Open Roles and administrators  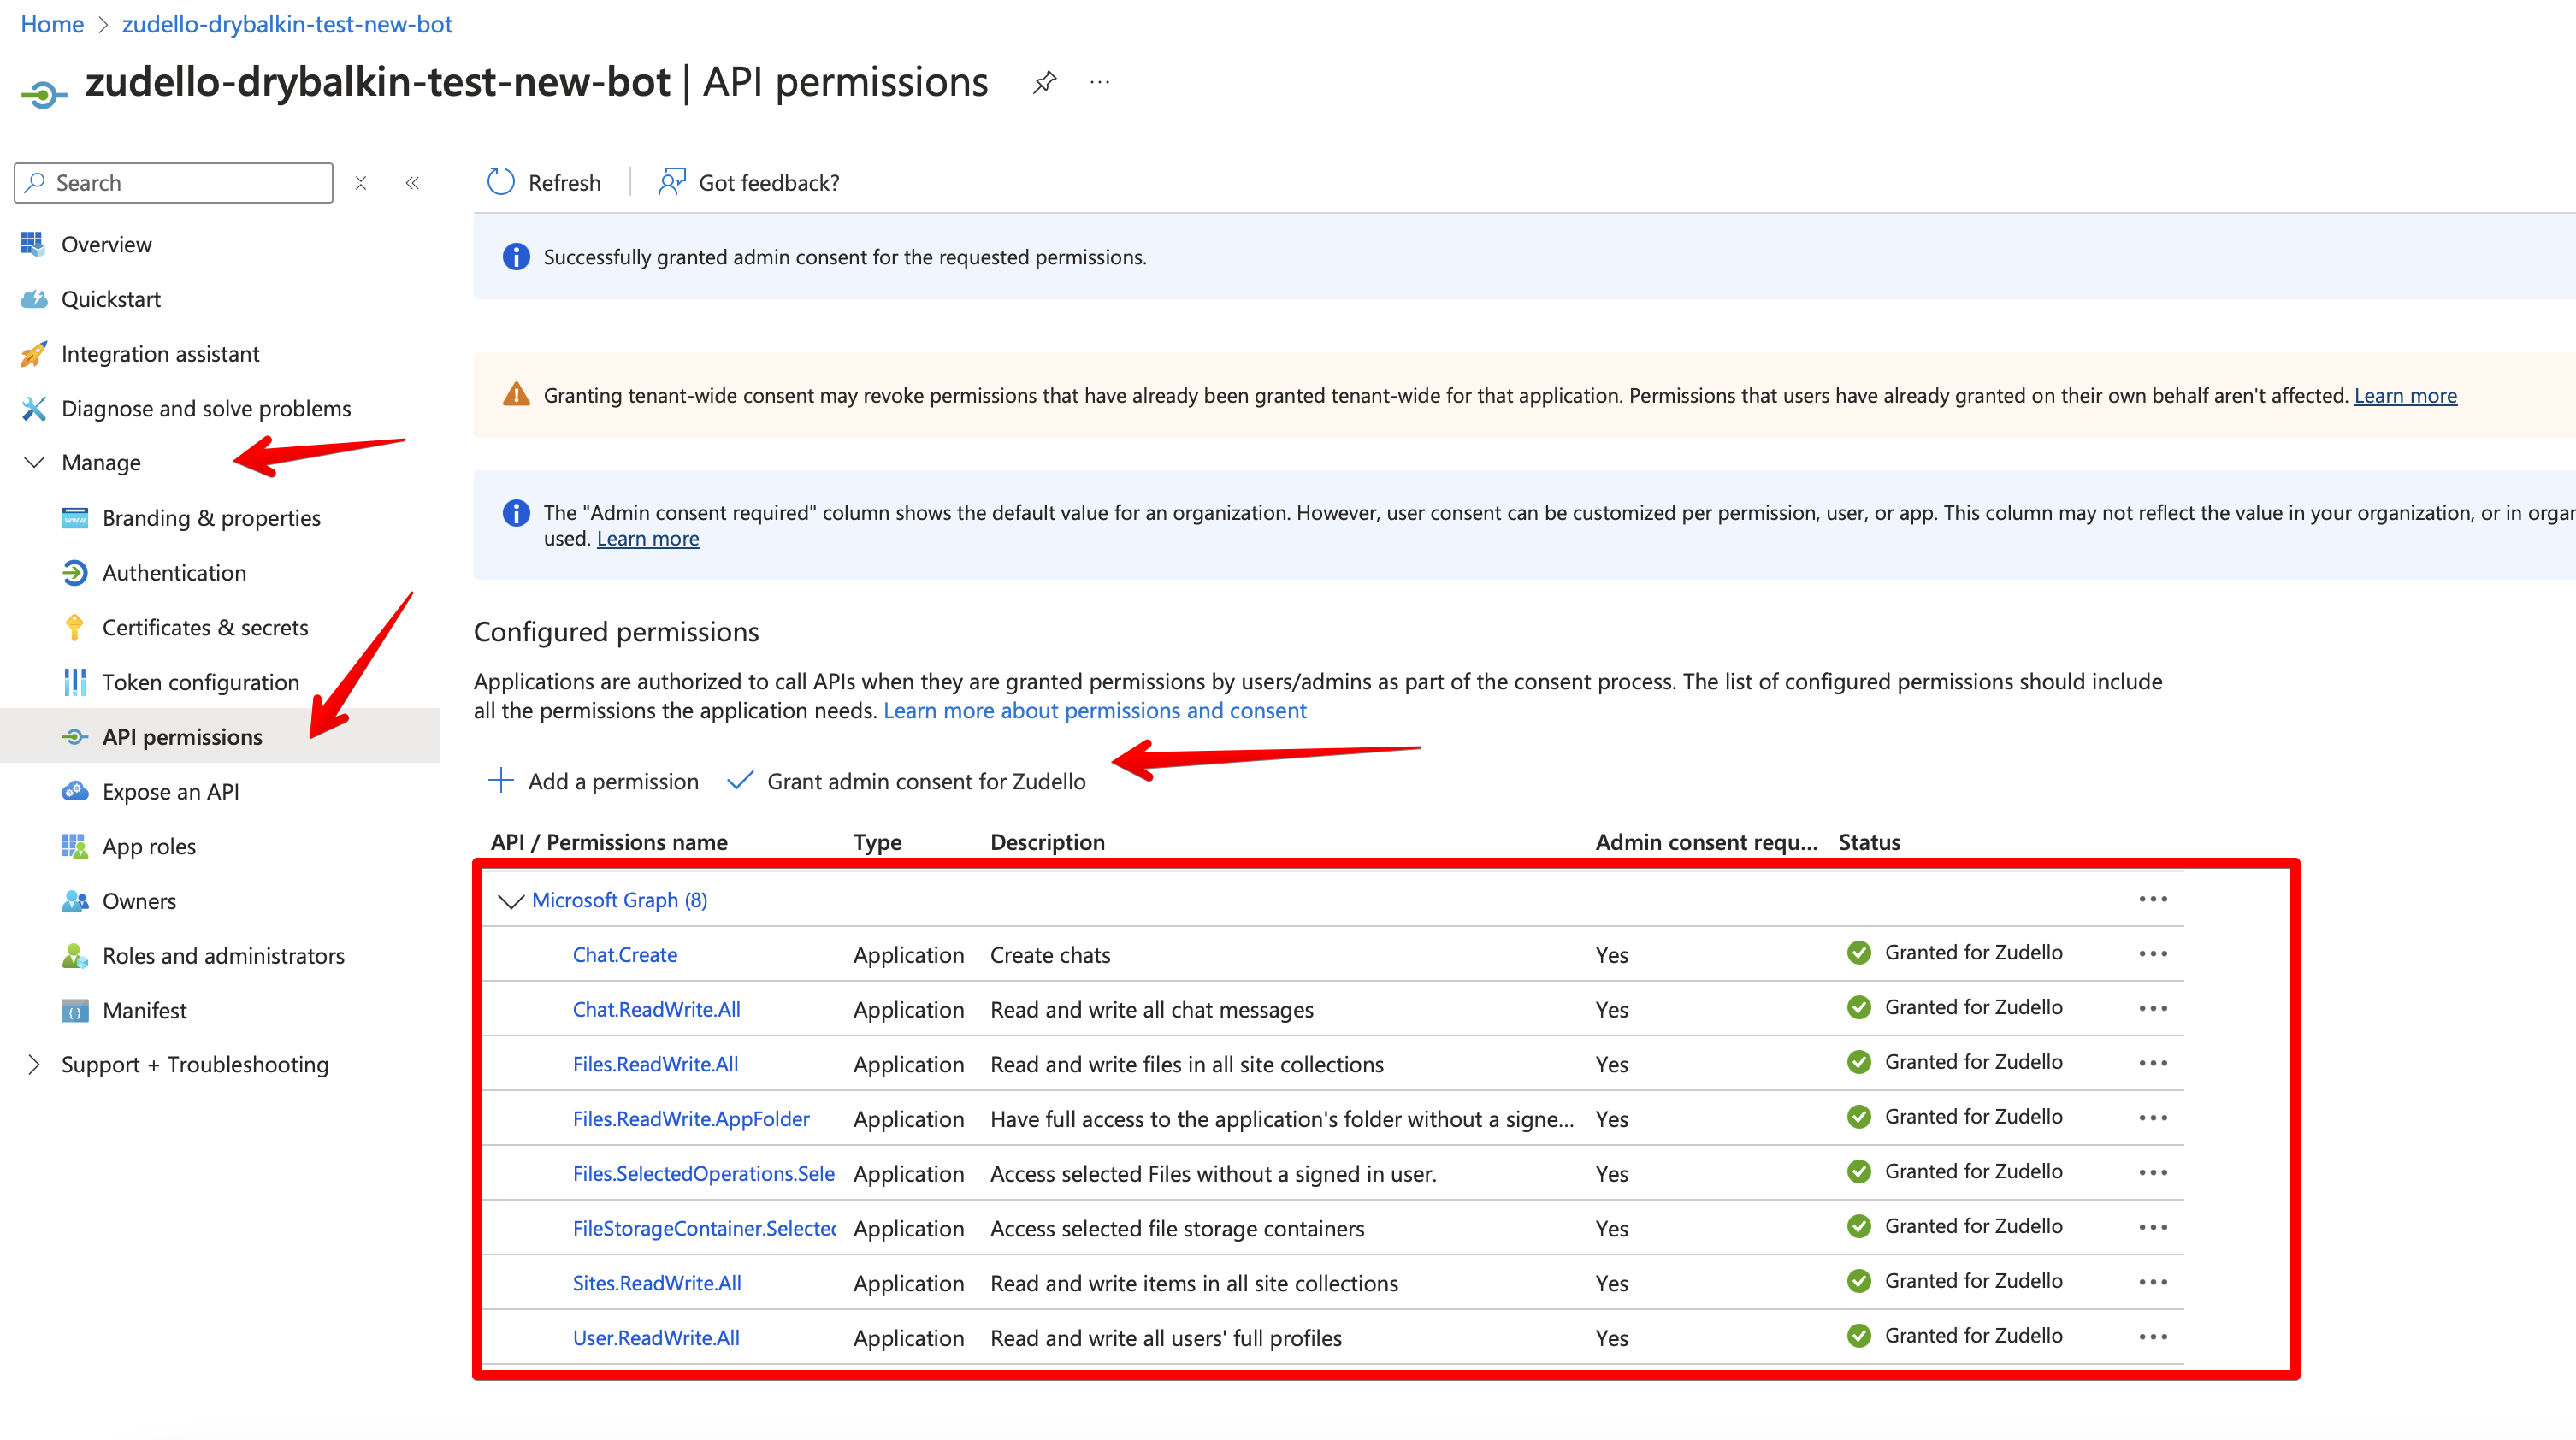(x=223, y=956)
